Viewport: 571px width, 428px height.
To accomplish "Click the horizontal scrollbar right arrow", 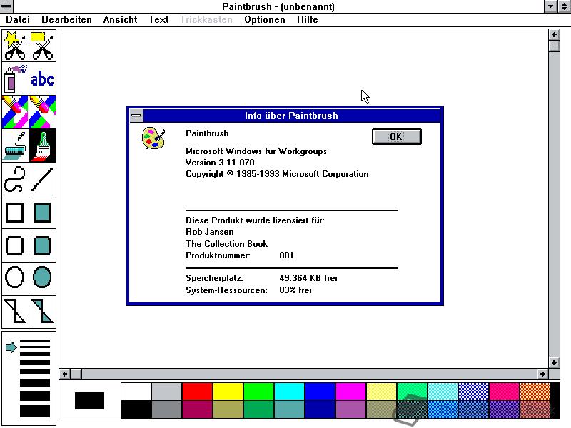I will [542, 374].
